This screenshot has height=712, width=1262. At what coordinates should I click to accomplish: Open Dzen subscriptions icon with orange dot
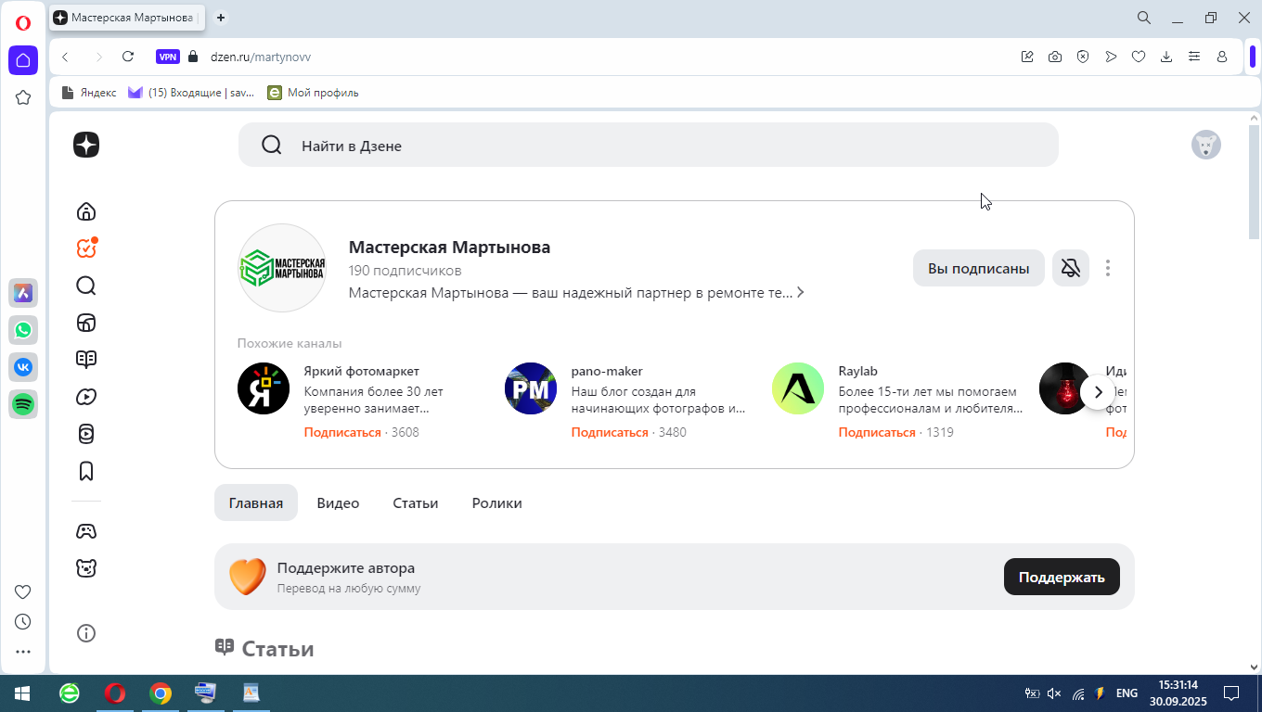coord(86,248)
